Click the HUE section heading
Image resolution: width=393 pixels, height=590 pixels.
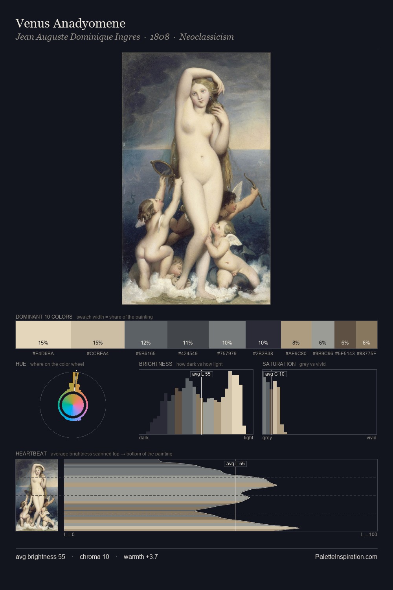pos(21,364)
